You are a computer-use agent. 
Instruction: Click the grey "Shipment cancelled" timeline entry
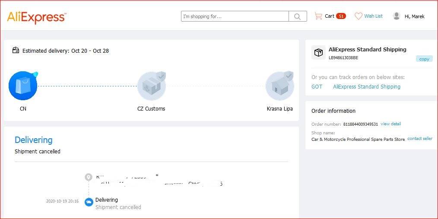tap(118, 207)
